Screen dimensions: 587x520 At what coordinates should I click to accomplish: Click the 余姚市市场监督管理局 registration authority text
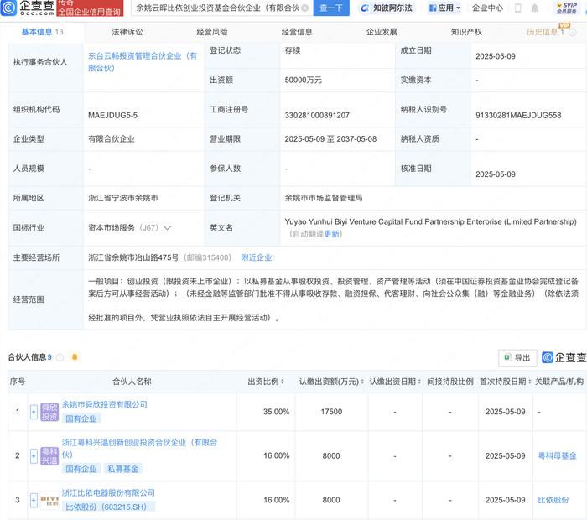(324, 198)
